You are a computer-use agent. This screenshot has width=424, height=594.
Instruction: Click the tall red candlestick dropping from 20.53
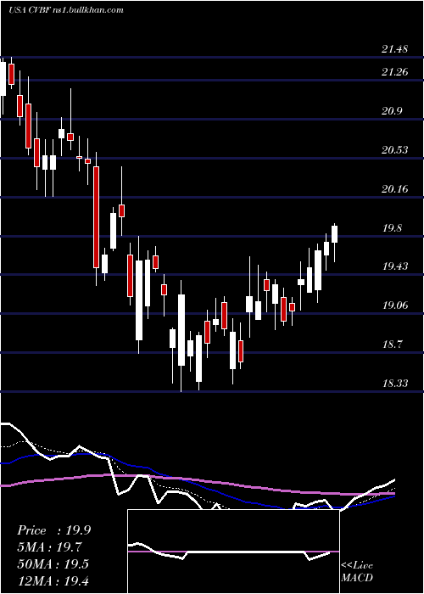pyautogui.click(x=96, y=217)
